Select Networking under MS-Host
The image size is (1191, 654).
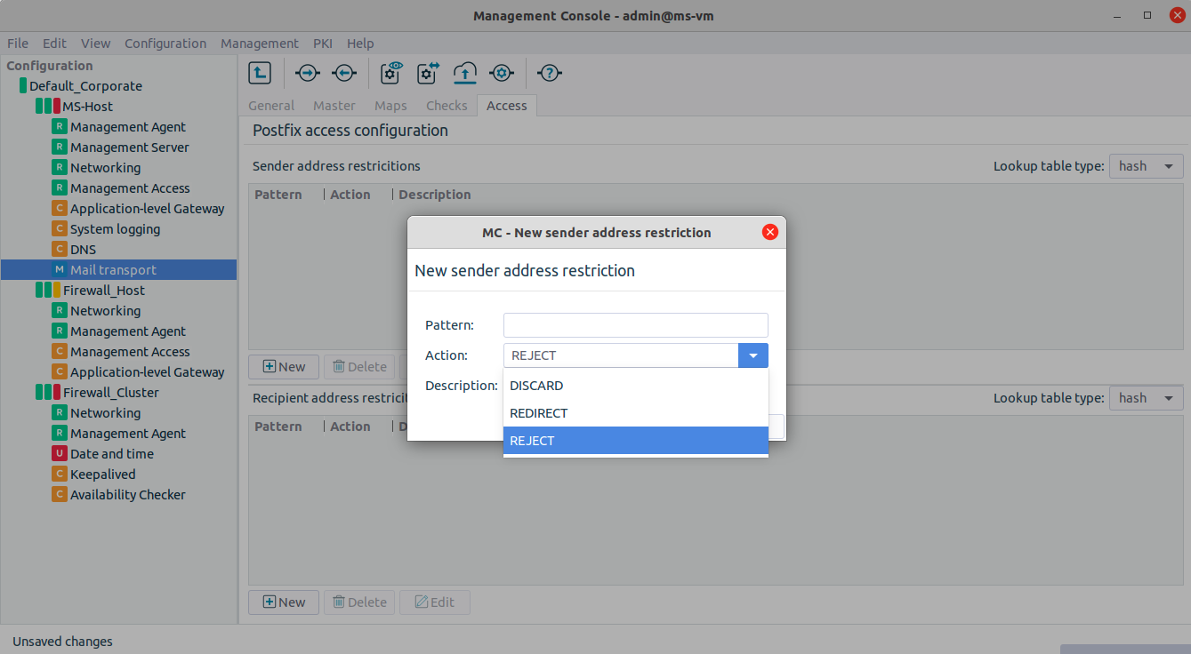click(105, 168)
